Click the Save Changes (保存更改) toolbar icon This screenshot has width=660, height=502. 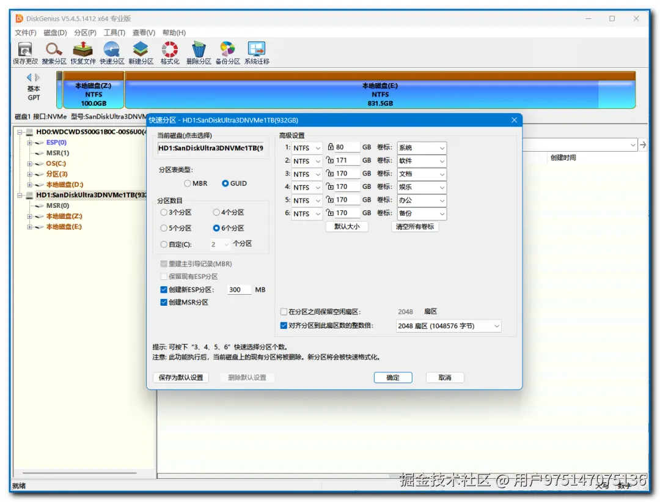point(25,53)
